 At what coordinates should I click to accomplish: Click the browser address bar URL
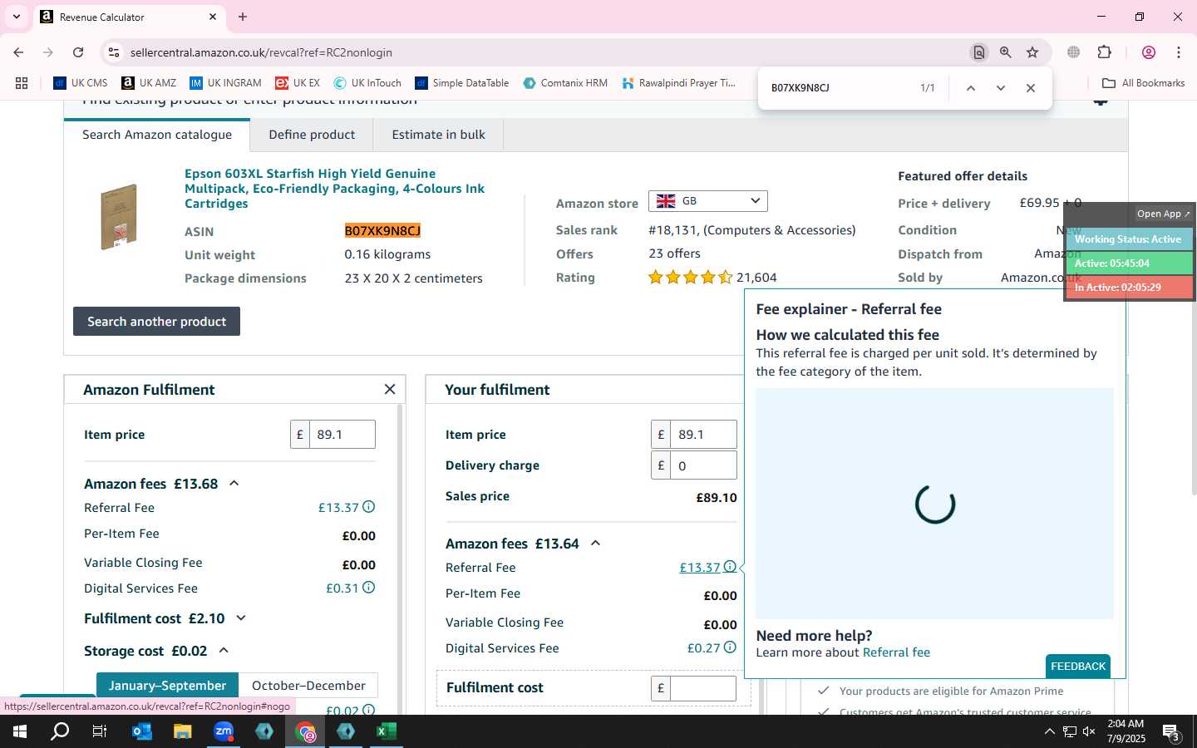(x=261, y=52)
